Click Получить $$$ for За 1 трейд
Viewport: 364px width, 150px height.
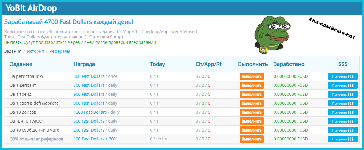click(343, 94)
